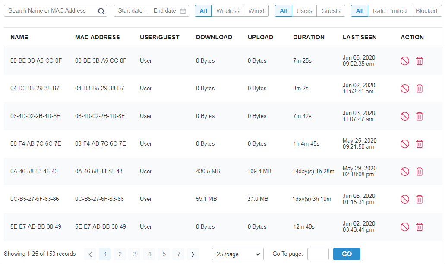This screenshot has height=264, width=445.
Task: Block client 08-F4-AB-7C-6C-7E
Action: click(x=405, y=144)
